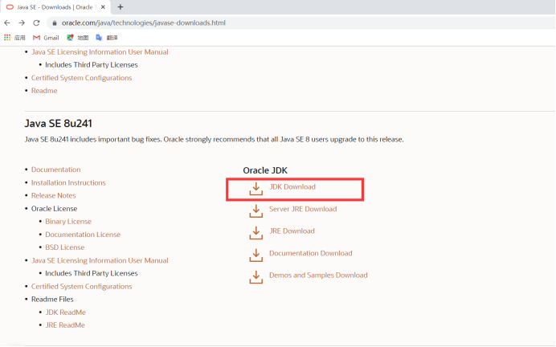The height and width of the screenshot is (347, 556).
Task: Open the Release Notes link
Action: pos(53,195)
